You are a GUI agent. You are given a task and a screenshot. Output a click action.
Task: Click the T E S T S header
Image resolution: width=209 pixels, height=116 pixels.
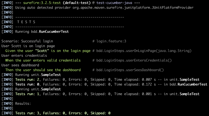pos(26,22)
